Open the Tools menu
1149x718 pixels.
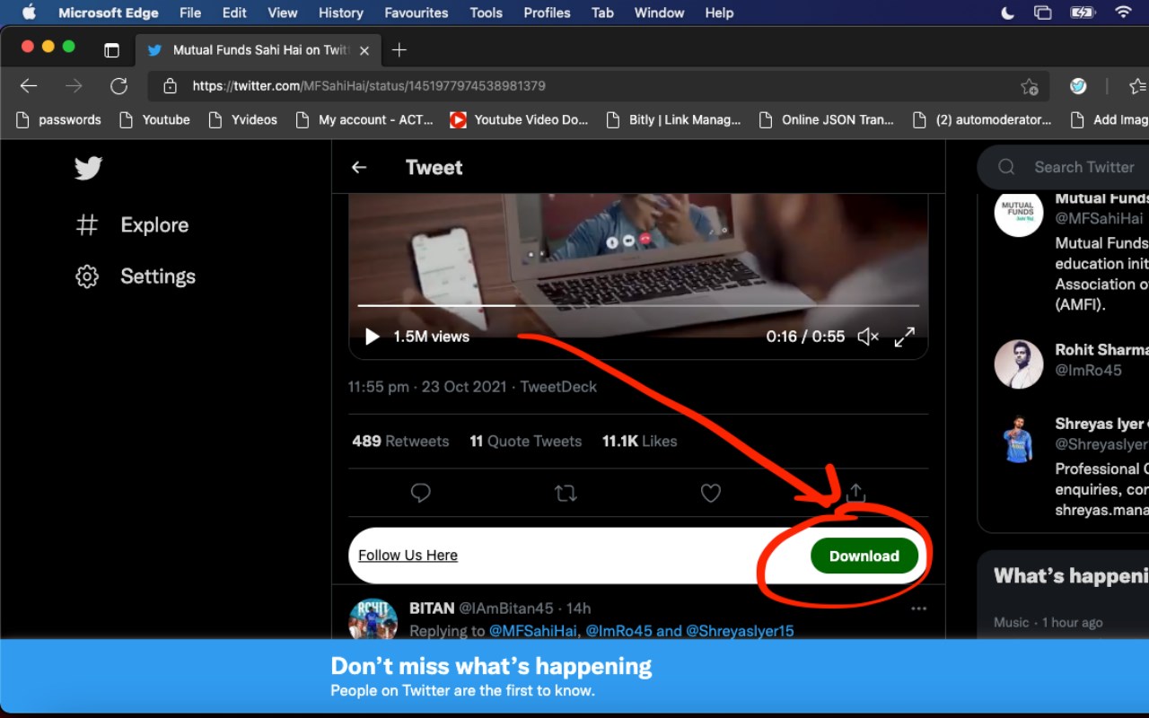[x=486, y=13]
